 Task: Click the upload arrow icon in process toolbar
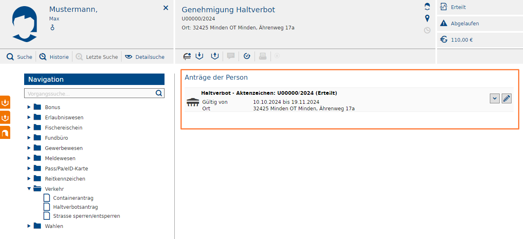pos(215,56)
